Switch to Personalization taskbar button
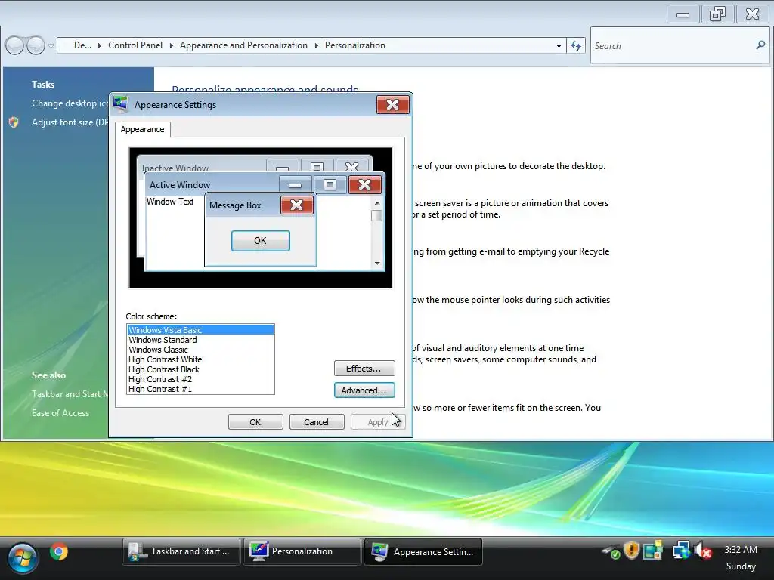This screenshot has height=580, width=774. [302, 551]
